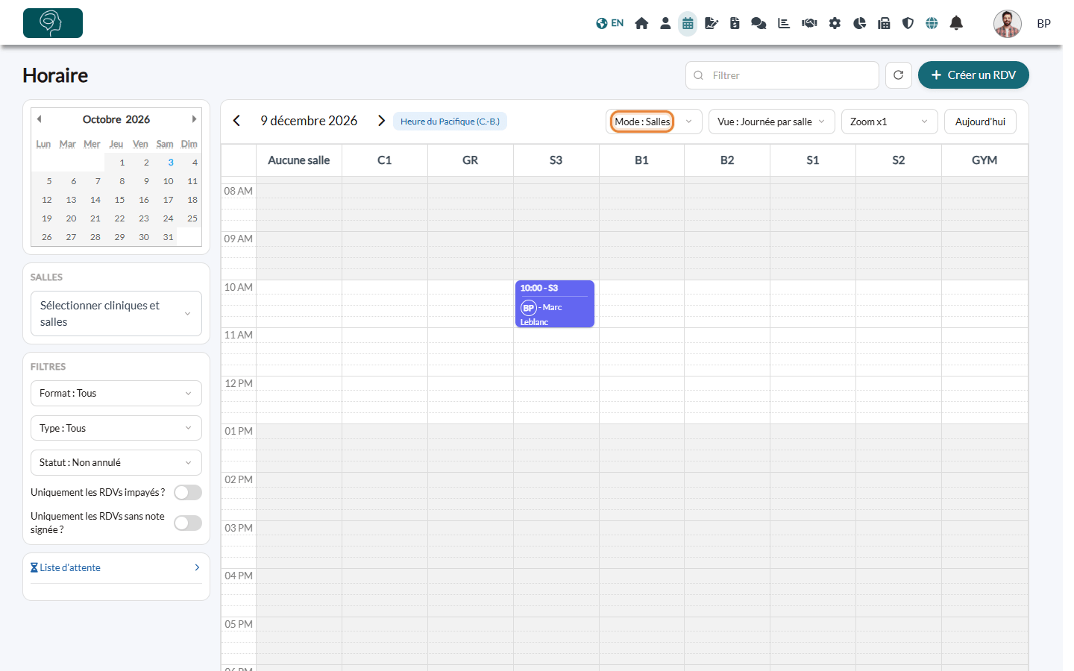Open the 'Vue : Journée par salle' dropdown
1074x671 pixels.
[772, 122]
